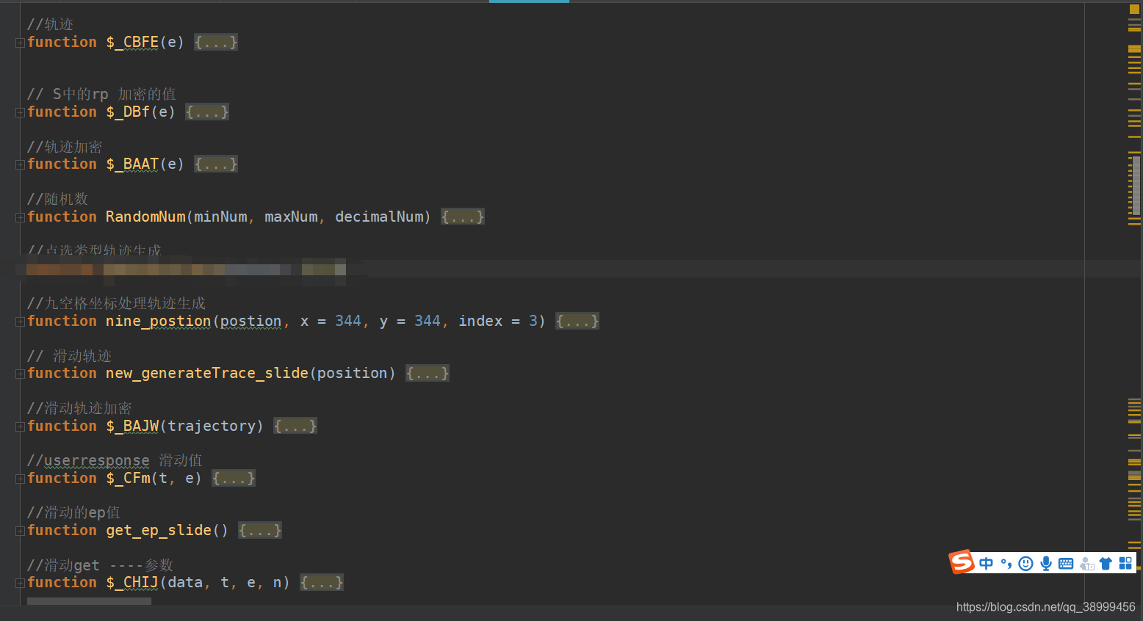Image resolution: width=1143 pixels, height=621 pixels.
Task: Click the //滑动的ep值 comment line
Action: (x=73, y=512)
